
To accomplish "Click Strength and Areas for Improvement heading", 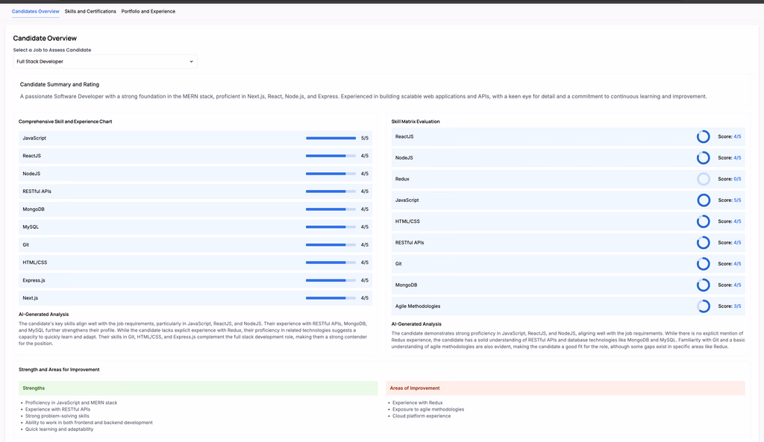I will pyautogui.click(x=59, y=370).
